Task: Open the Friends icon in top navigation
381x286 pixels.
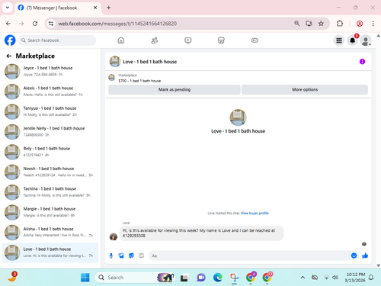Action: [155, 40]
